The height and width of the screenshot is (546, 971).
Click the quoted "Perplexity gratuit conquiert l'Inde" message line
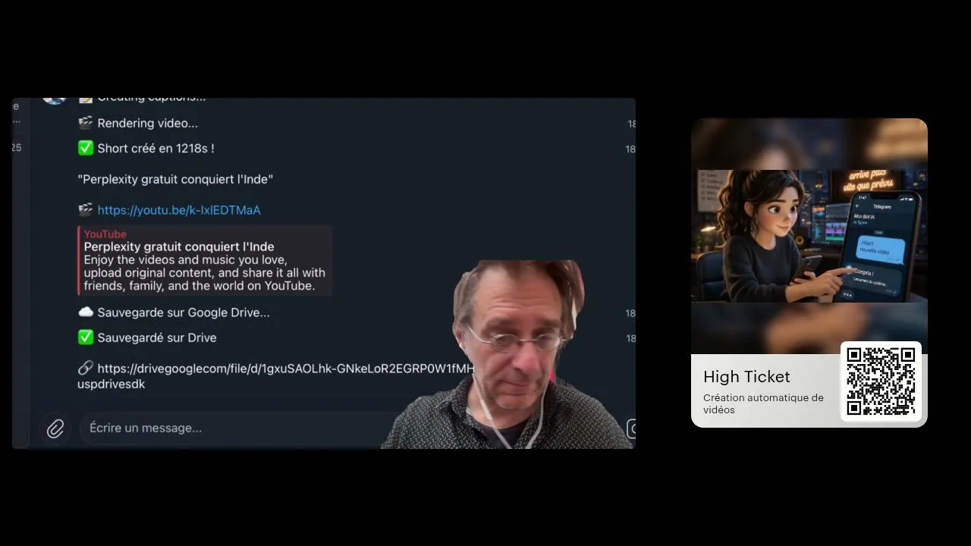175,179
